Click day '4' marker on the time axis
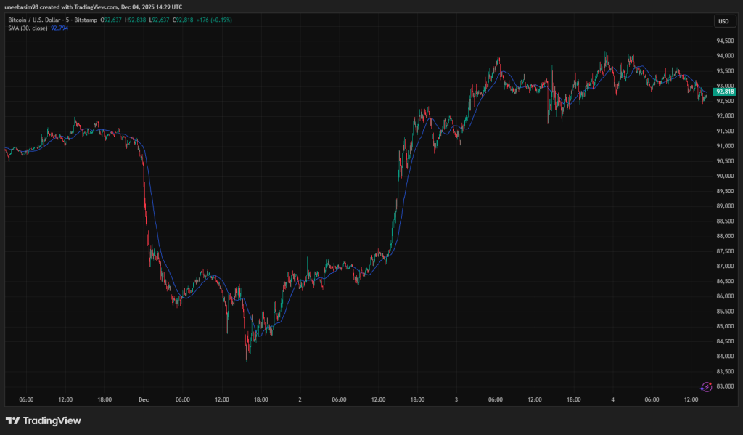Viewport: 743px width, 435px height. point(613,399)
